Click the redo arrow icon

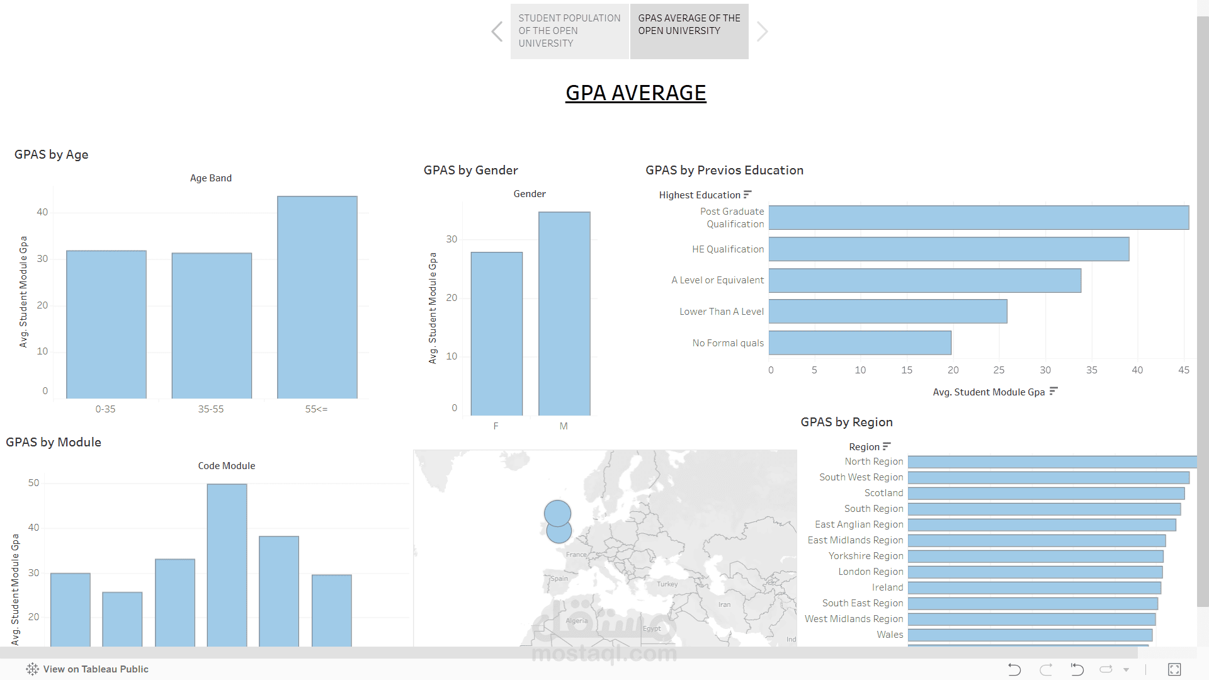1045,669
